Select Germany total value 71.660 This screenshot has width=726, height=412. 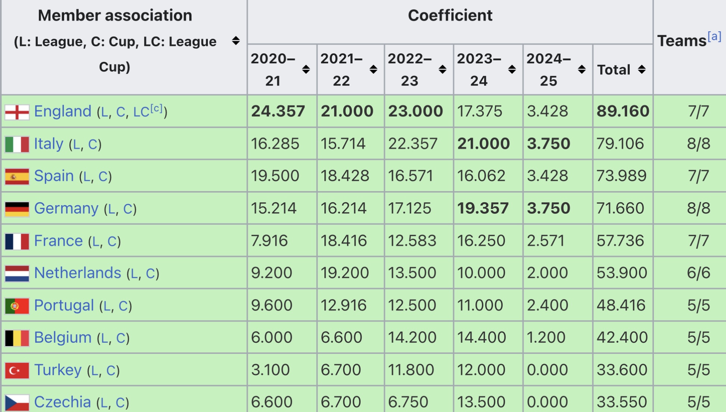click(620, 208)
